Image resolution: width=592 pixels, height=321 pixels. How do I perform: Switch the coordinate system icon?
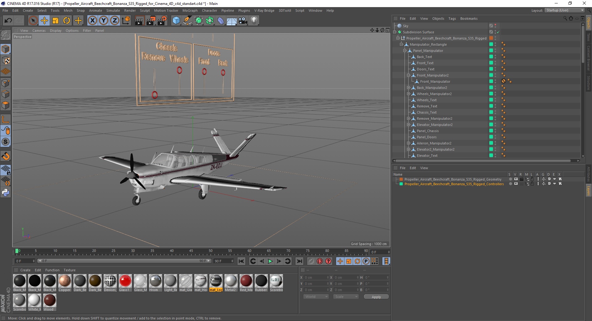tap(126, 21)
